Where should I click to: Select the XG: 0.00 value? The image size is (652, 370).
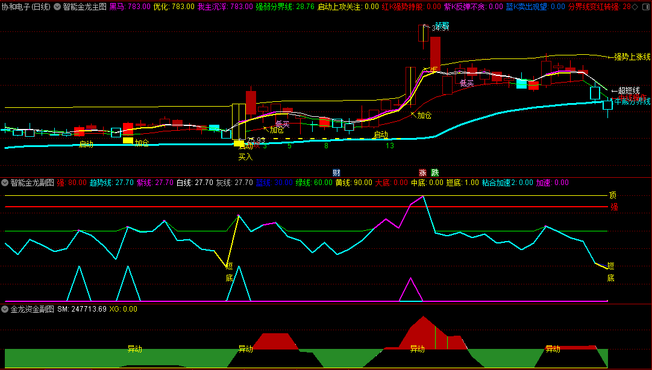pos(123,309)
